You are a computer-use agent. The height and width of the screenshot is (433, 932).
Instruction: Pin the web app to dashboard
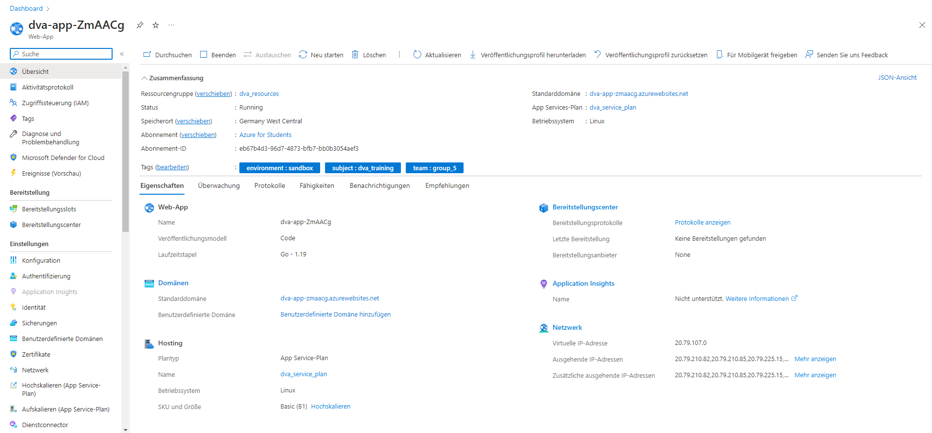140,25
